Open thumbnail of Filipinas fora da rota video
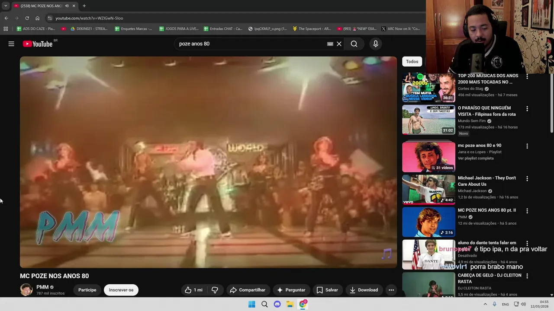The image size is (554, 311). click(x=428, y=120)
